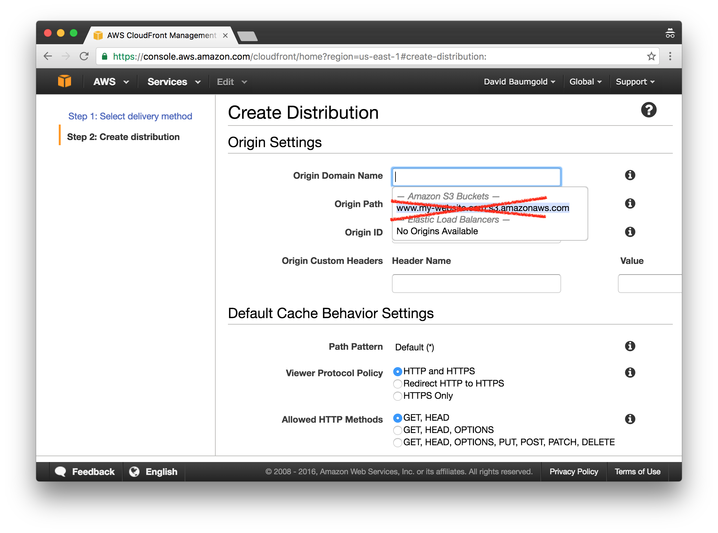Click info icon for Origin Domain Name

[x=630, y=175]
